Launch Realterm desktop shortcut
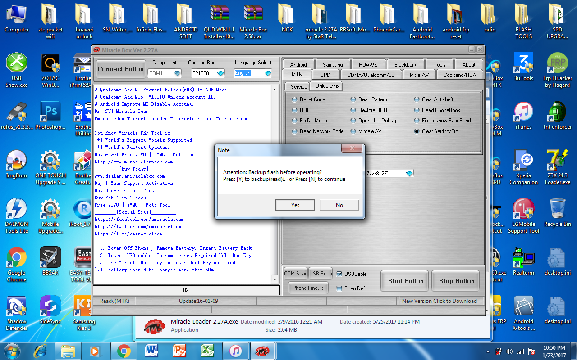Image resolution: width=577 pixels, height=360 pixels. tap(524, 261)
